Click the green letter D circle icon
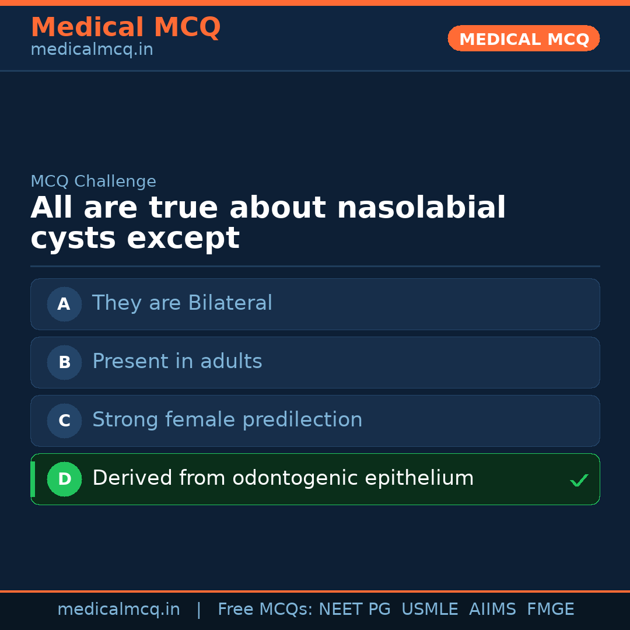This screenshot has height=630, width=630. point(64,479)
